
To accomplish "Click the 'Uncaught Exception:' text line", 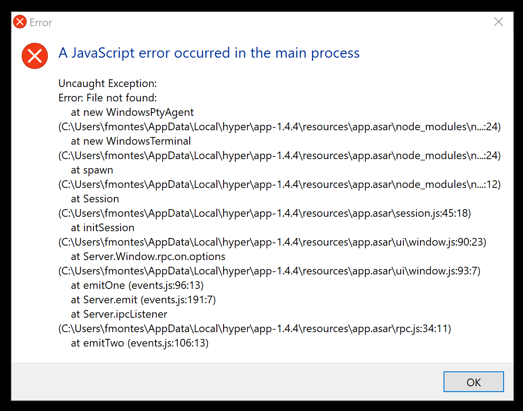I will [x=107, y=83].
